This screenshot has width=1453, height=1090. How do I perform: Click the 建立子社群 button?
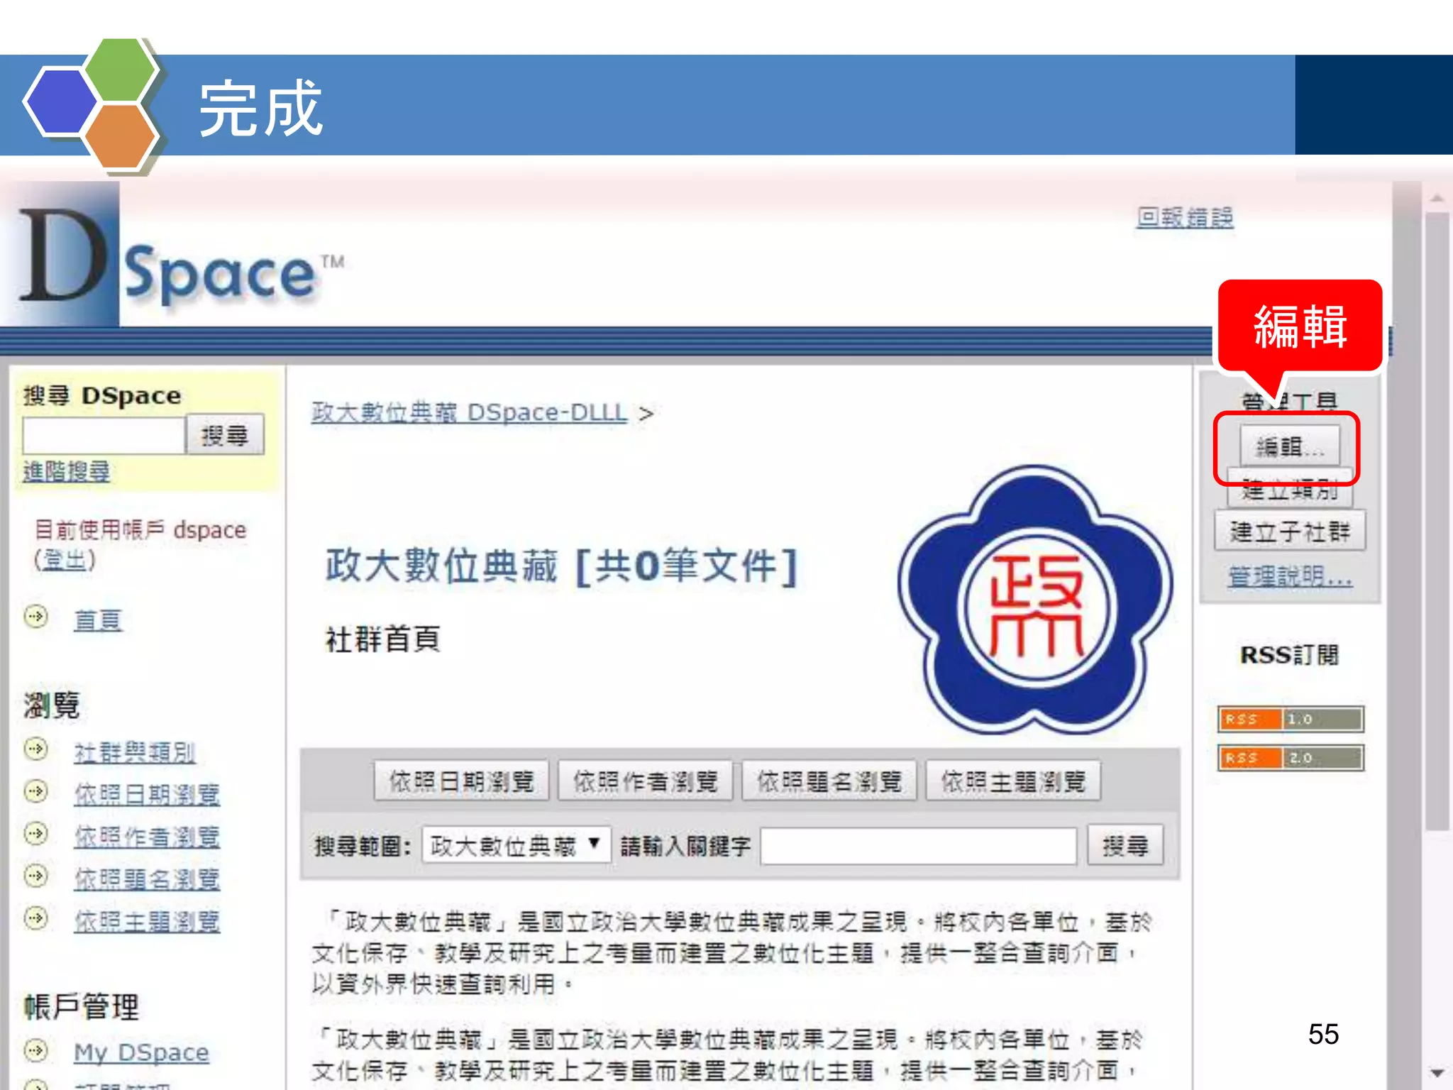[1289, 532]
